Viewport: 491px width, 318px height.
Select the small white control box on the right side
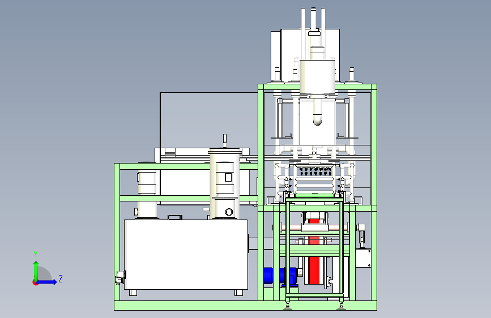click(x=363, y=258)
